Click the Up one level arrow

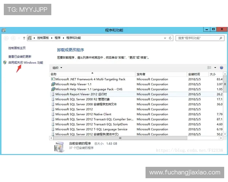coord(24,38)
